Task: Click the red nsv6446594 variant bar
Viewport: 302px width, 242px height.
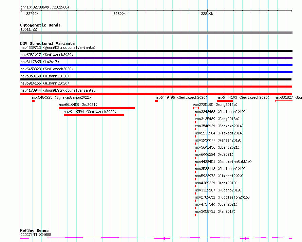Action: (x=94, y=115)
